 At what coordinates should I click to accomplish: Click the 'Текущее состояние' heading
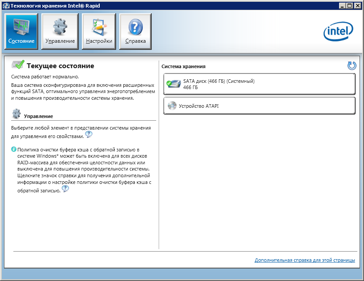61,66
